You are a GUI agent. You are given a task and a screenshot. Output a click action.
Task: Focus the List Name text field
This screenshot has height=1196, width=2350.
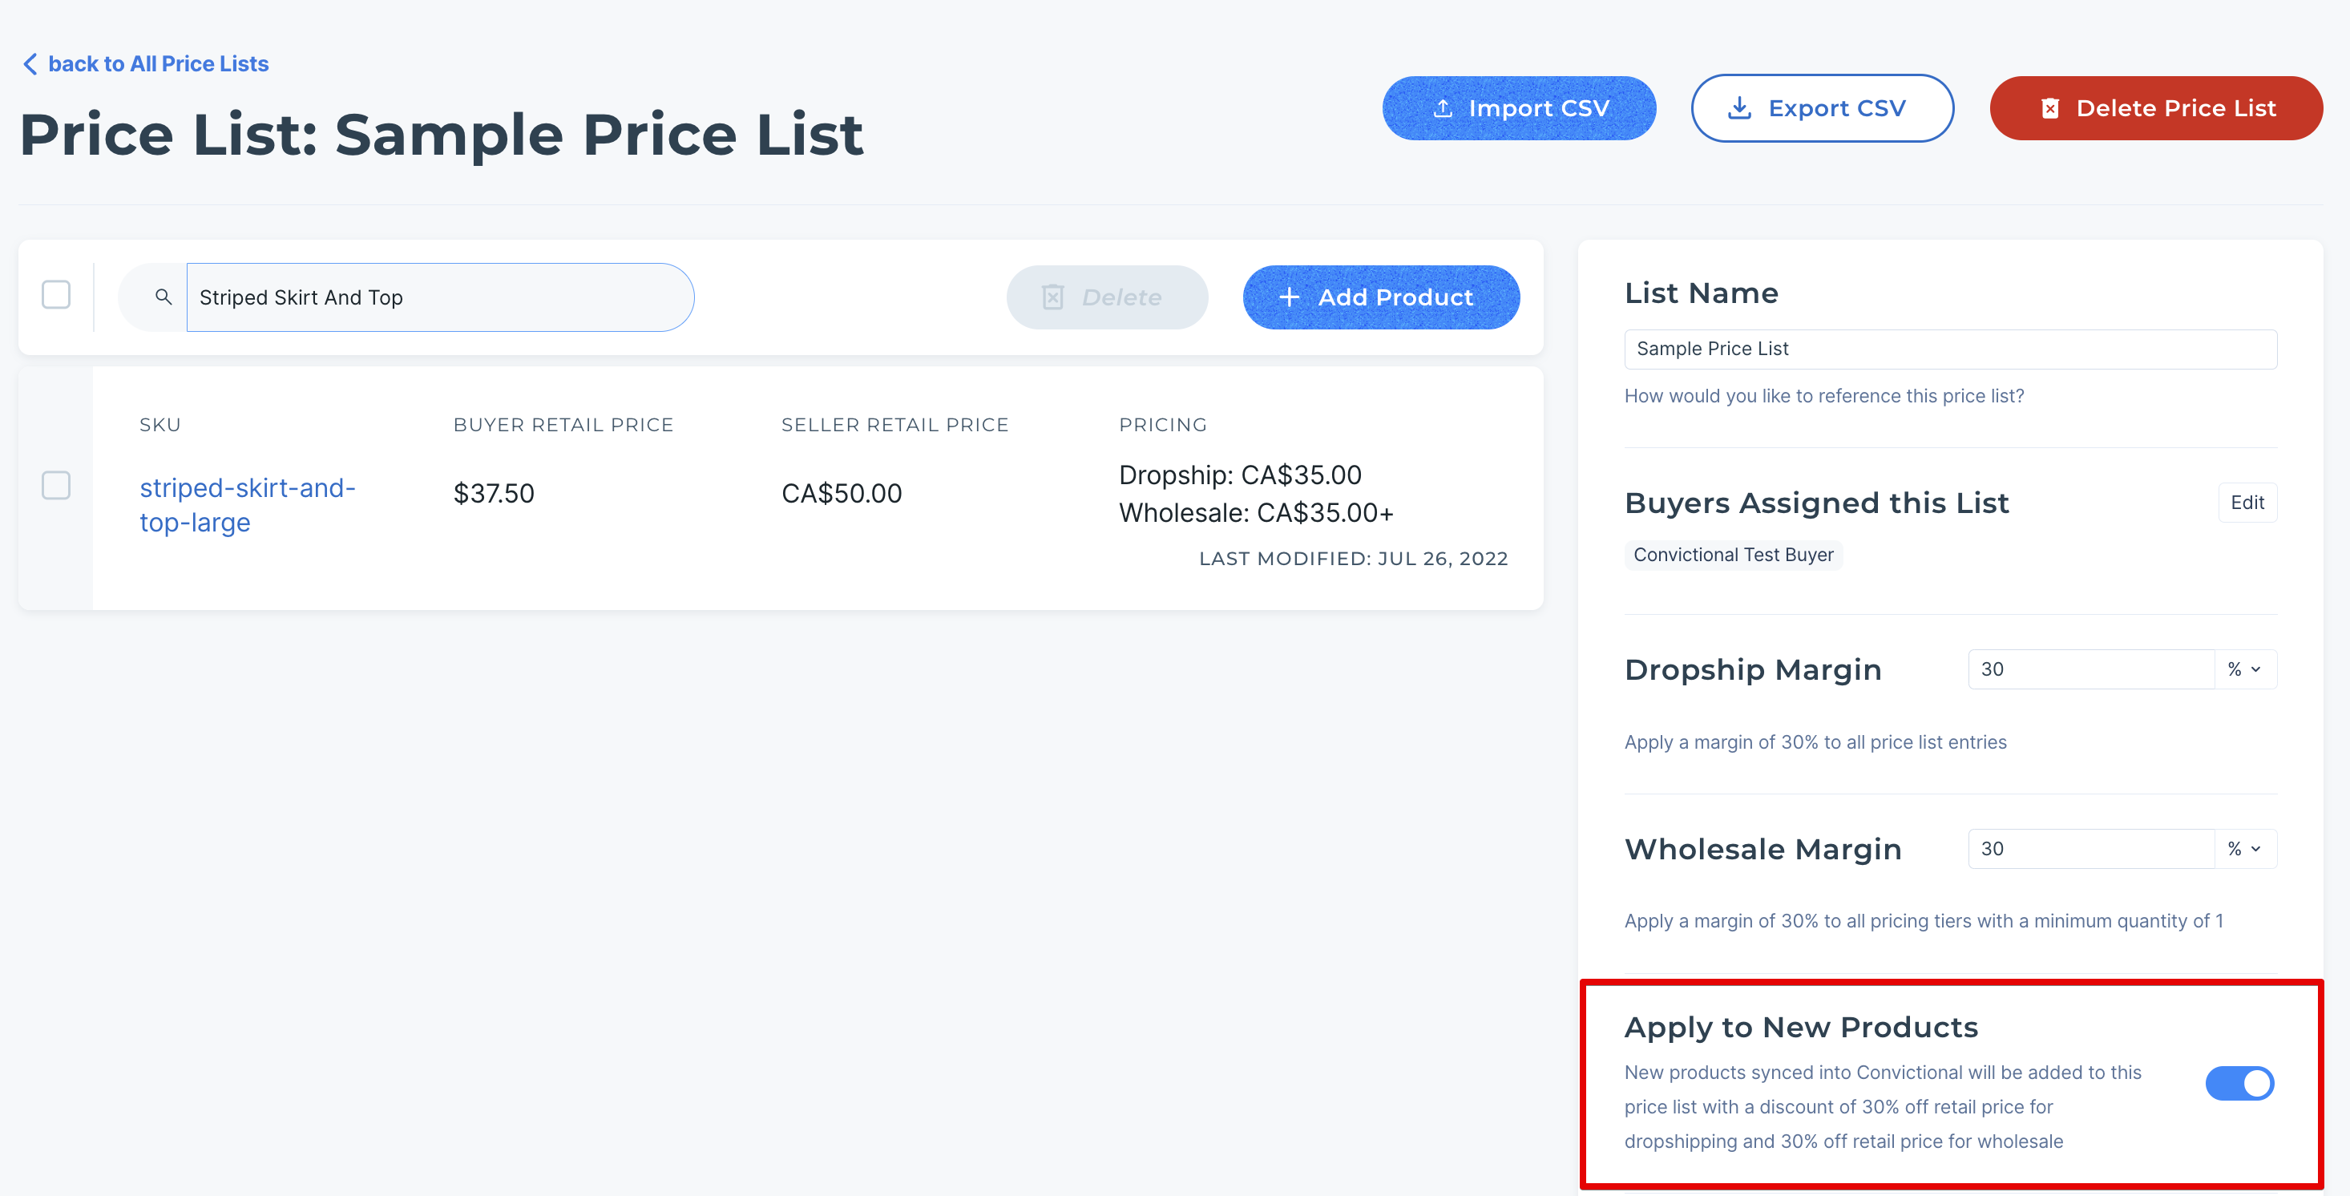click(1949, 350)
